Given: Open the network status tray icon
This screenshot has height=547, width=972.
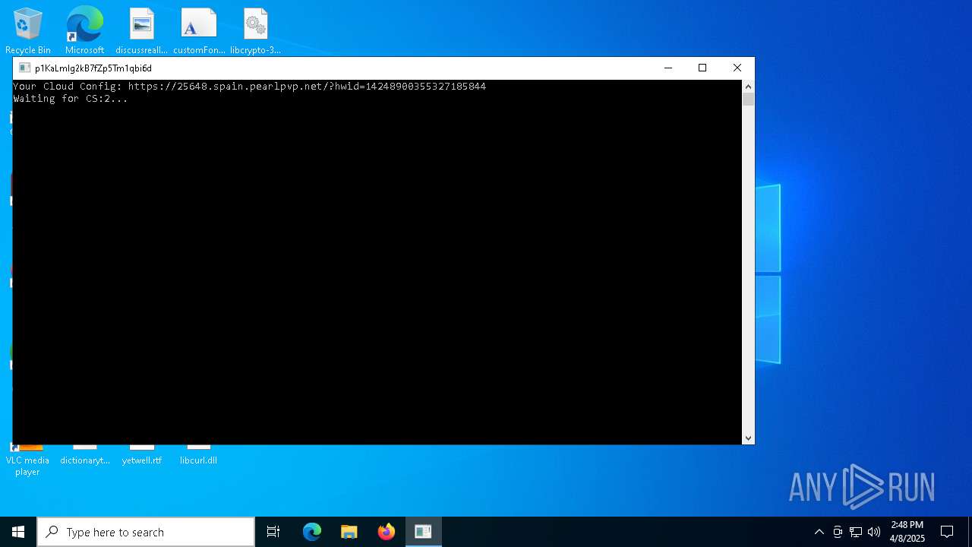Looking at the screenshot, I should coord(856,532).
